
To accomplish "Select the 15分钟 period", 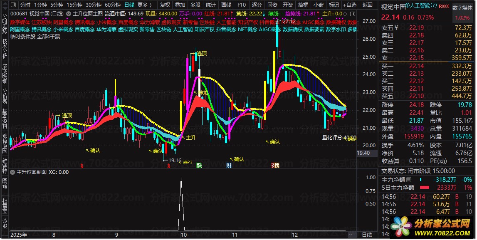I will (74, 5).
